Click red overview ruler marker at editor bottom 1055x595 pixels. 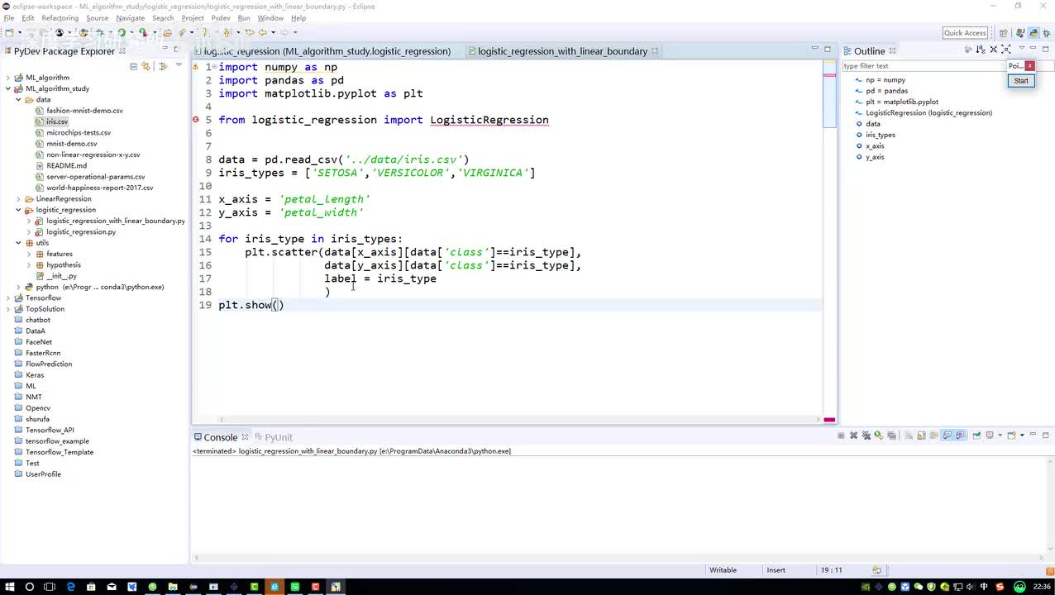tap(829, 420)
